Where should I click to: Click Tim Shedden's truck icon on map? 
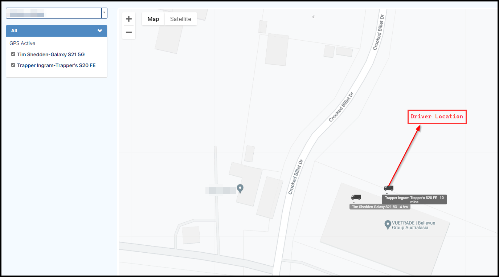pyautogui.click(x=356, y=197)
